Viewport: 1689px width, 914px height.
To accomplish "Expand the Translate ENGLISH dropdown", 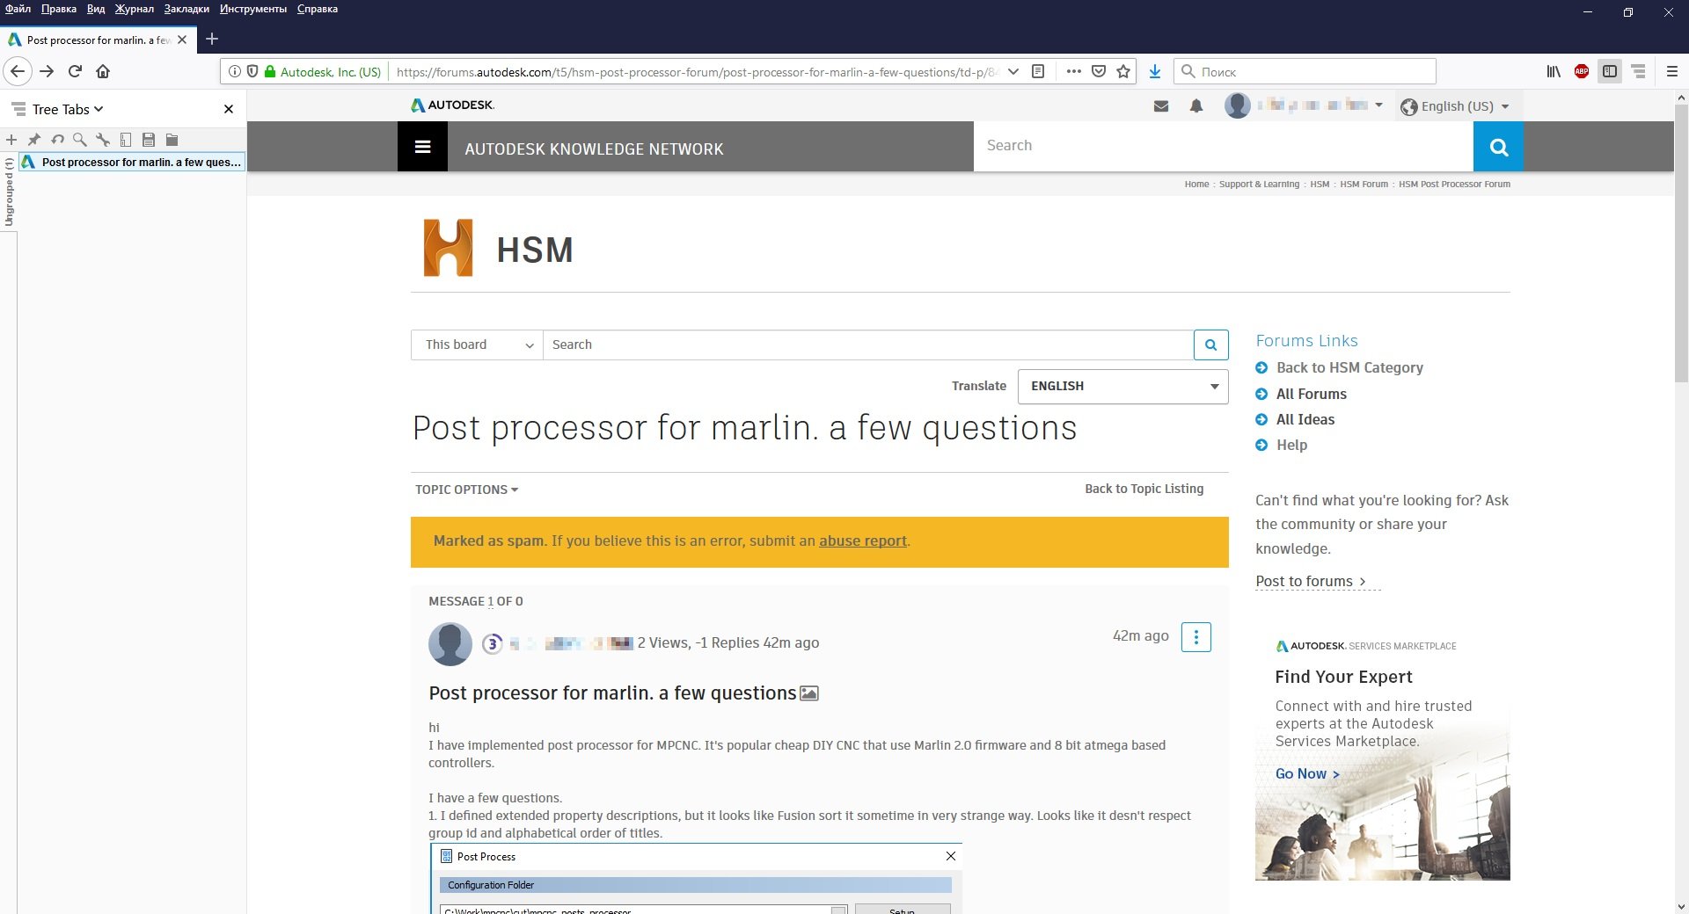I will coord(1122,387).
